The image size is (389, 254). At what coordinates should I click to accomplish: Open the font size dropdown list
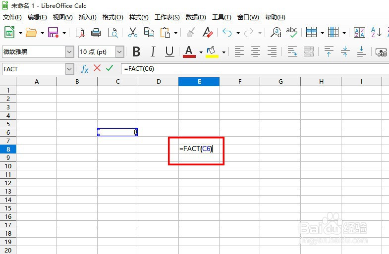[x=119, y=52]
